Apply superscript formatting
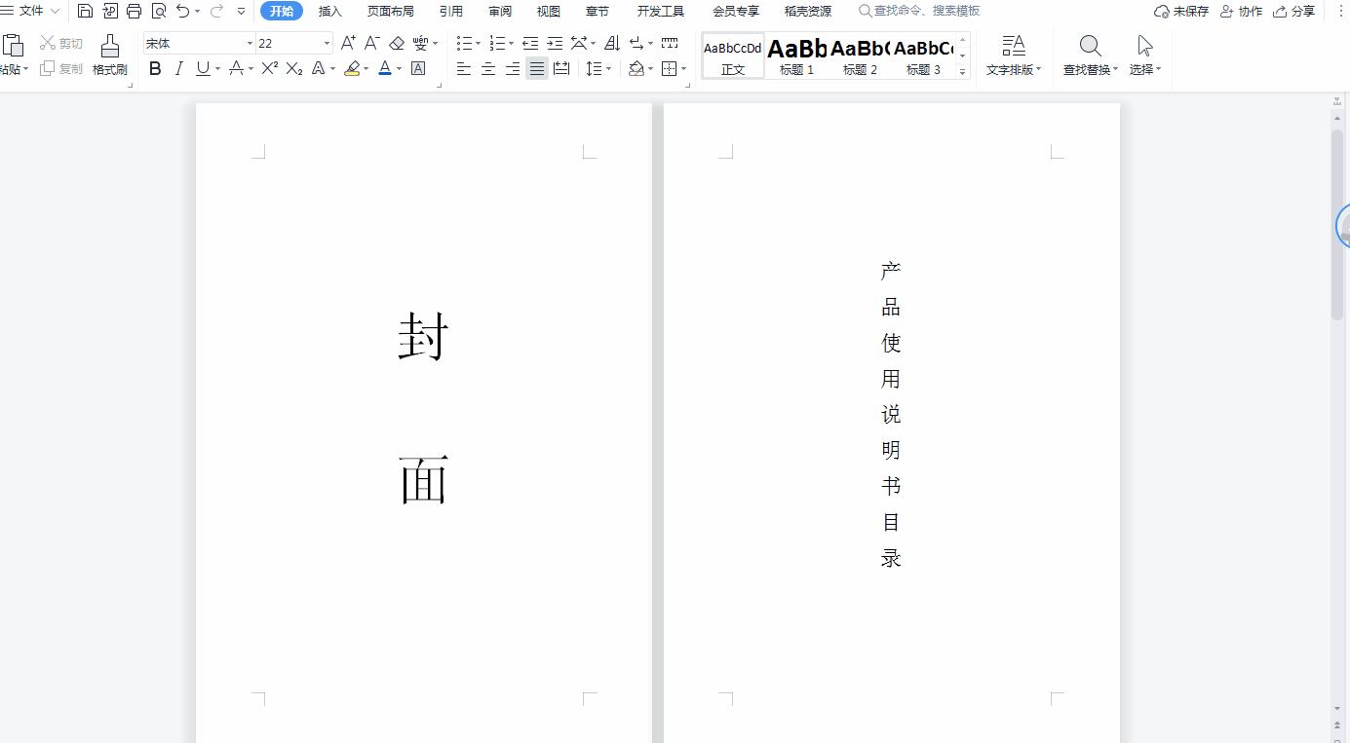Image resolution: width=1350 pixels, height=743 pixels. click(x=269, y=68)
